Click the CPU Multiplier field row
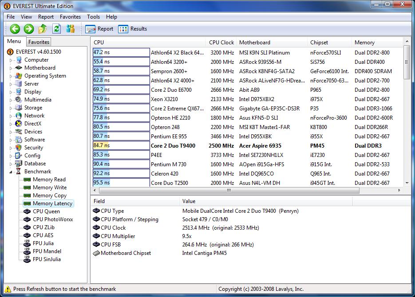Screen dimensions: 415x297 click(x=222, y=236)
